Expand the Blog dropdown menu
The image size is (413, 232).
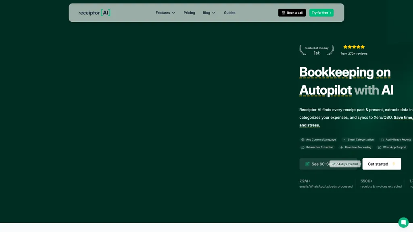pyautogui.click(x=209, y=12)
